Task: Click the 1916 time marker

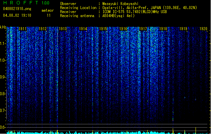Action: point(123,29)
